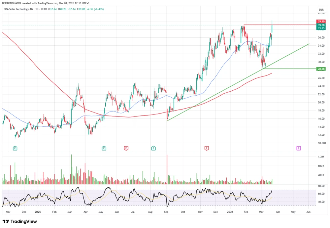
Task: Click XETR exchange label to change data source
Action: (x=44, y=10)
